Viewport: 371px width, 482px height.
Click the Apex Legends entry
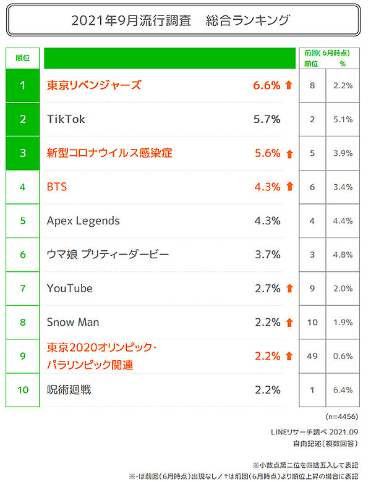[83, 221]
